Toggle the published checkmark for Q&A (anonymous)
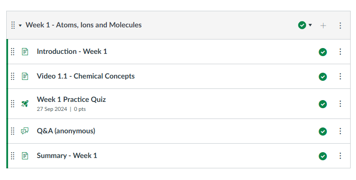This screenshot has height=180, width=356. click(x=323, y=131)
